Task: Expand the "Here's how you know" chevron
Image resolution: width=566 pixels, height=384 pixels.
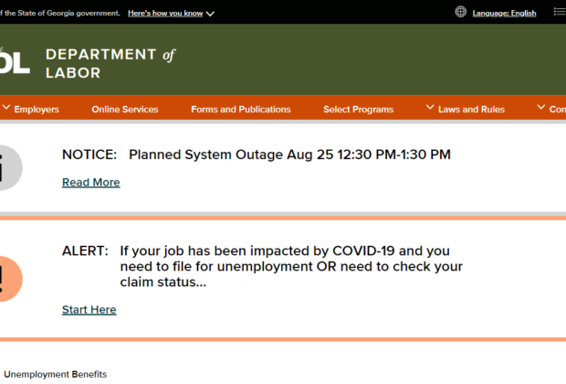Action: (210, 14)
